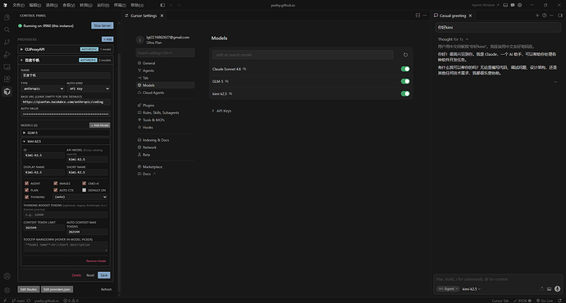
Task: Check the DEFAULT ON checkbox
Action: click(x=84, y=190)
